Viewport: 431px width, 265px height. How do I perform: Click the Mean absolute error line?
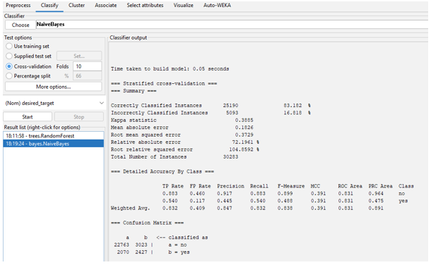[x=182, y=128]
